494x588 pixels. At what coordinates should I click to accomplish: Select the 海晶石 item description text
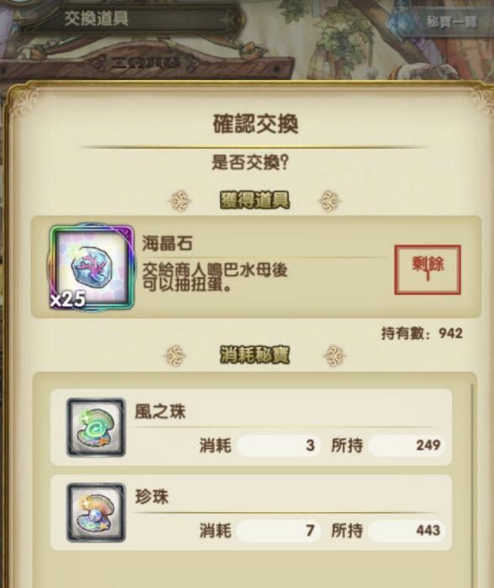(214, 278)
